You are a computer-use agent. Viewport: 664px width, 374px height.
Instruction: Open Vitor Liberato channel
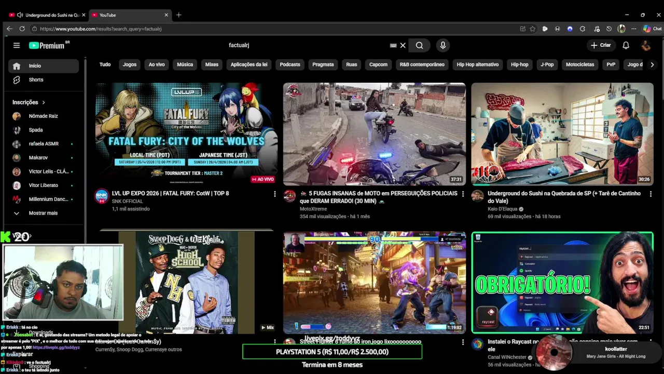click(44, 185)
